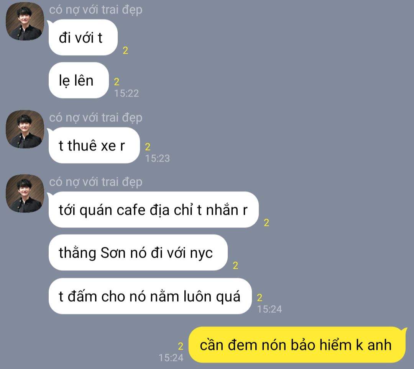The height and width of the screenshot is (369, 414).
Task: Tap the unread count by the cafe message
Action: (266, 223)
